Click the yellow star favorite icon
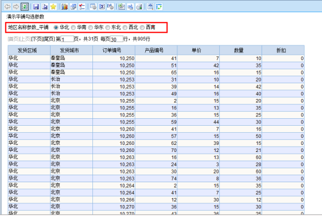Image resolution: width=322 pixels, height=216 pixels. point(53,7)
